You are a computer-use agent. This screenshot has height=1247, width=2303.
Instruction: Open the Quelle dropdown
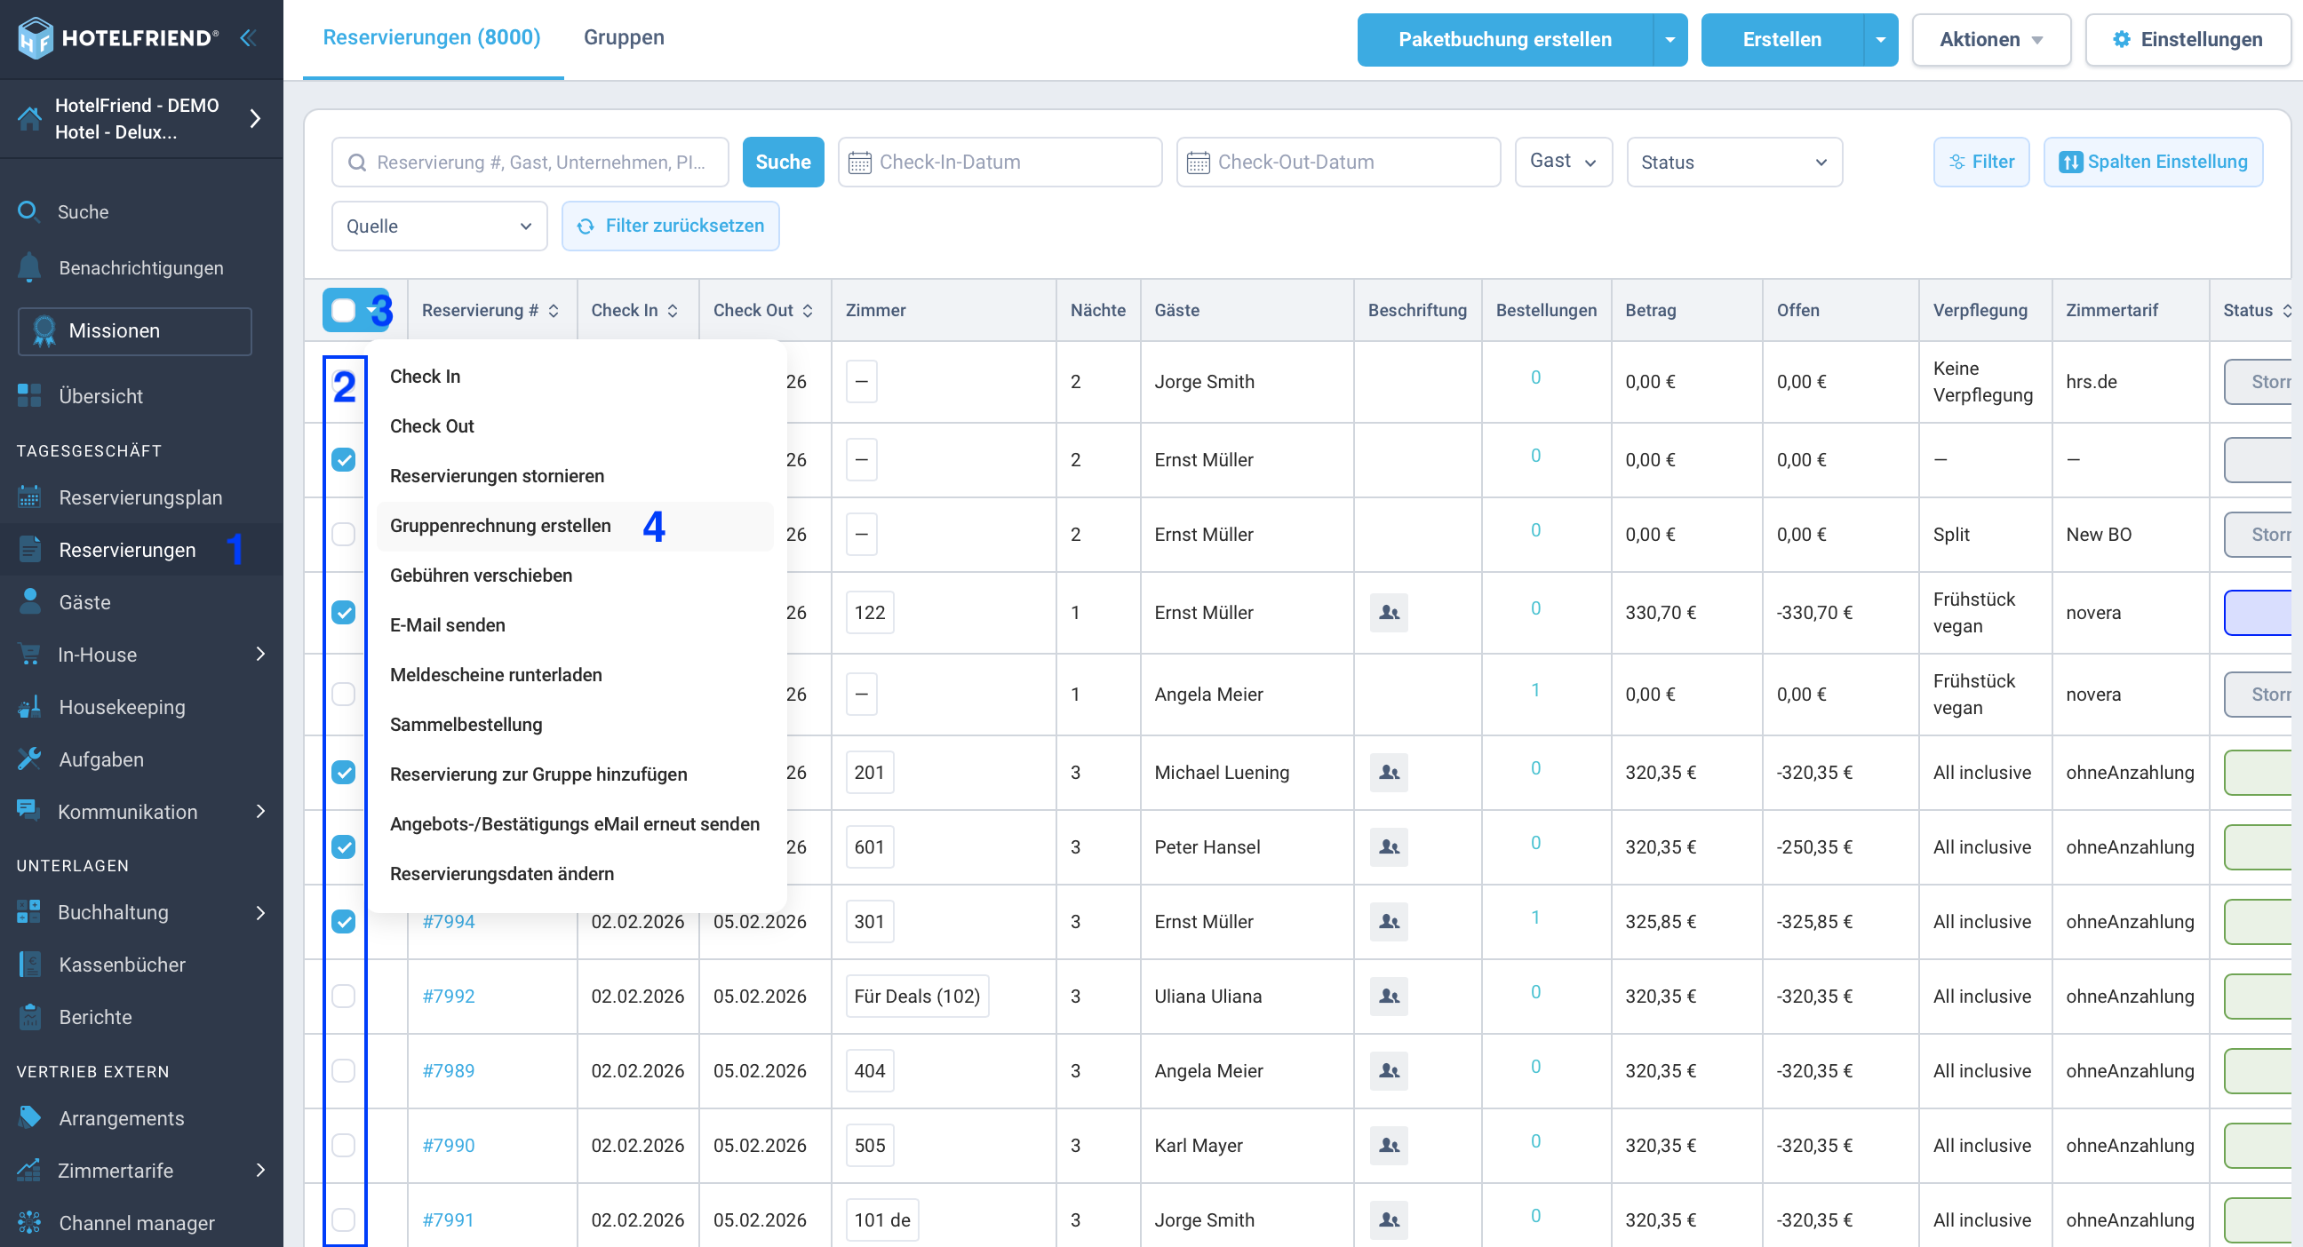click(439, 226)
